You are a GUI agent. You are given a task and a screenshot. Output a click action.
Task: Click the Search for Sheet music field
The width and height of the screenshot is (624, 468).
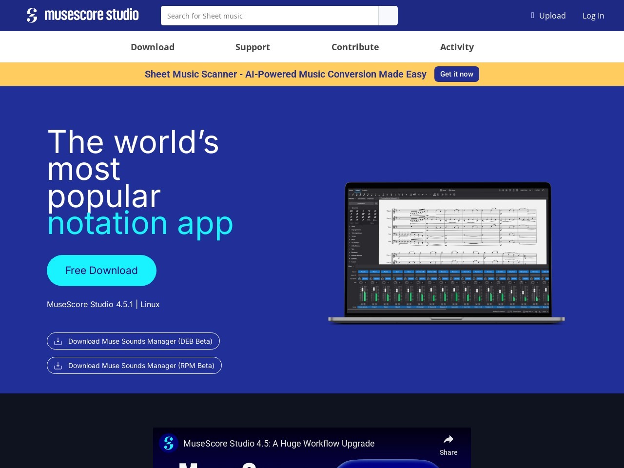coord(270,16)
